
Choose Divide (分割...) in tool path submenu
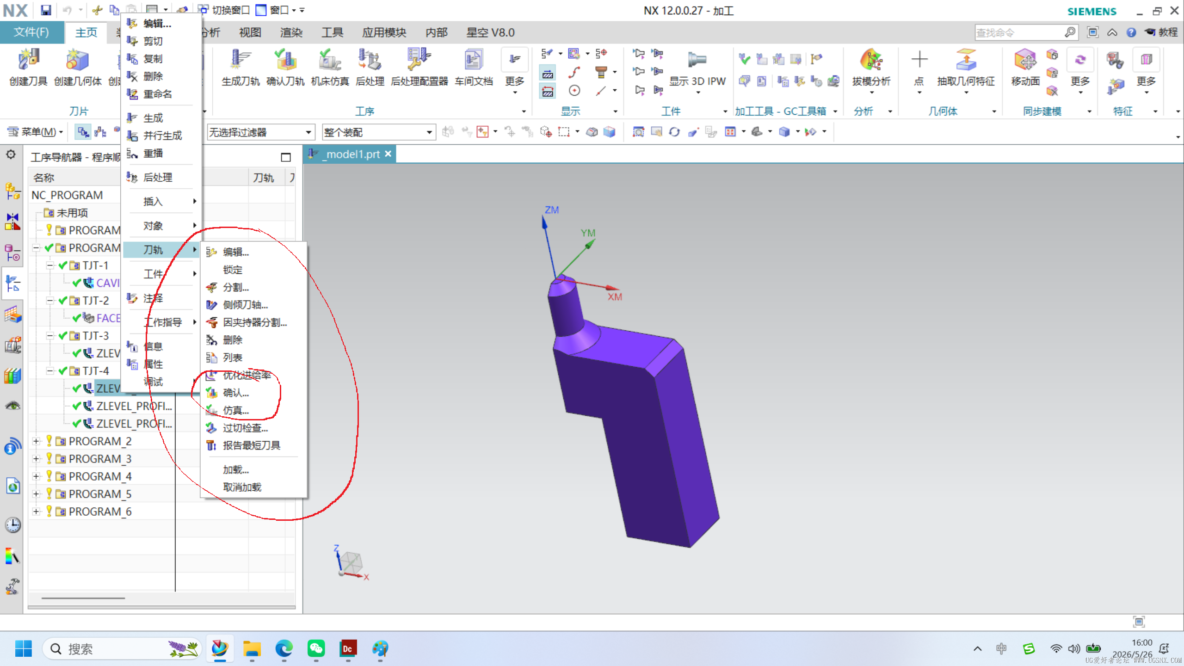[254, 287]
